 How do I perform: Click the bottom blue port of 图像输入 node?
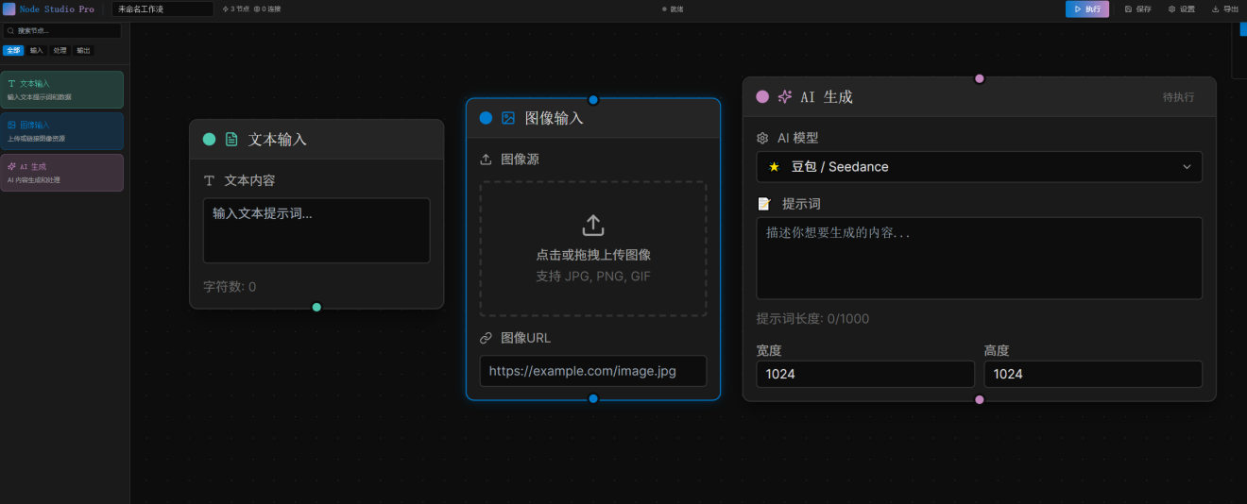point(593,398)
